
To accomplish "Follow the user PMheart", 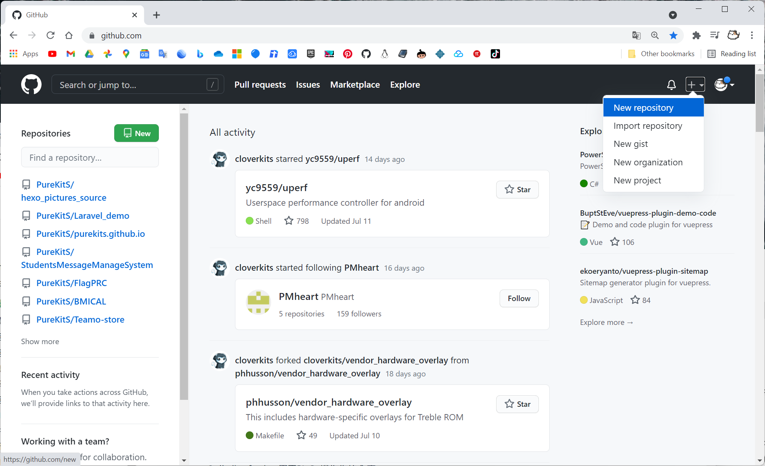I will coord(519,298).
